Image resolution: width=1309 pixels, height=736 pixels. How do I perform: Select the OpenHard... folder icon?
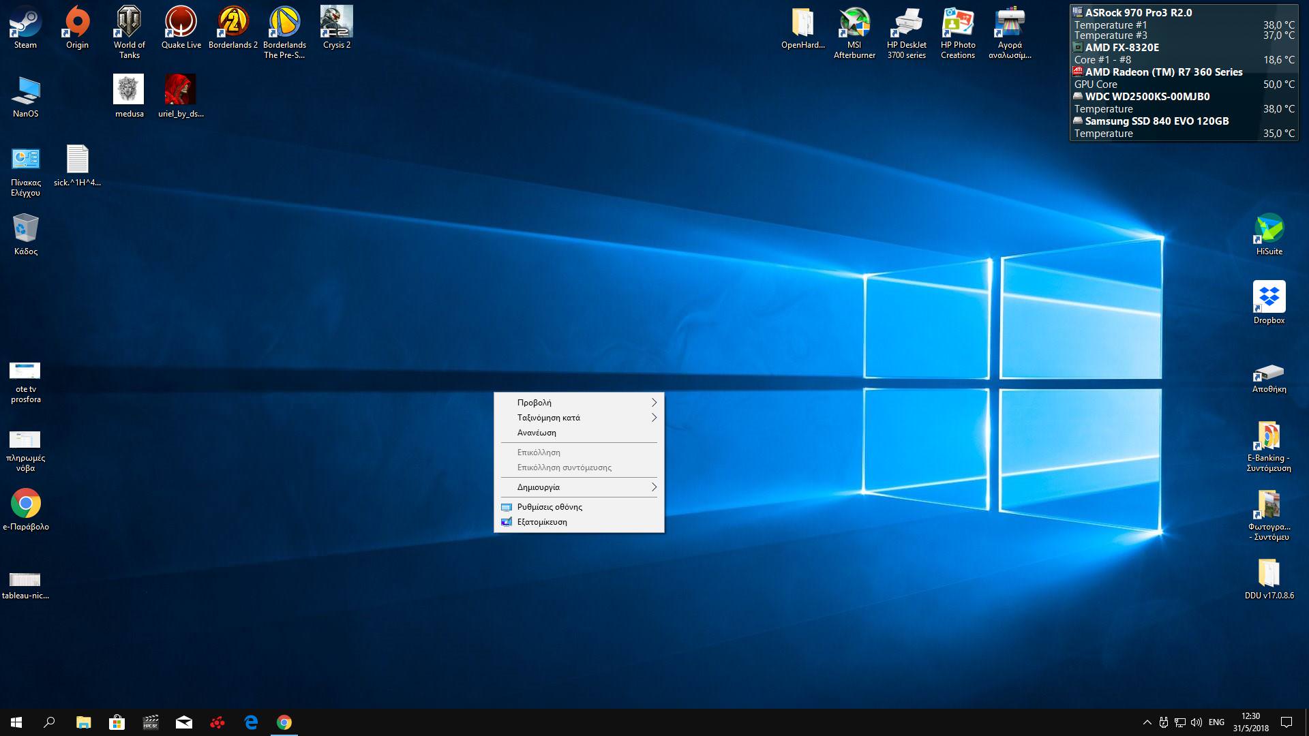(x=802, y=27)
